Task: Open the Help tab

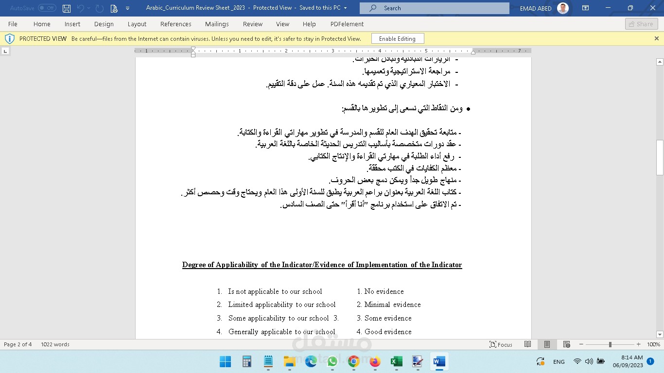Action: pyautogui.click(x=309, y=24)
